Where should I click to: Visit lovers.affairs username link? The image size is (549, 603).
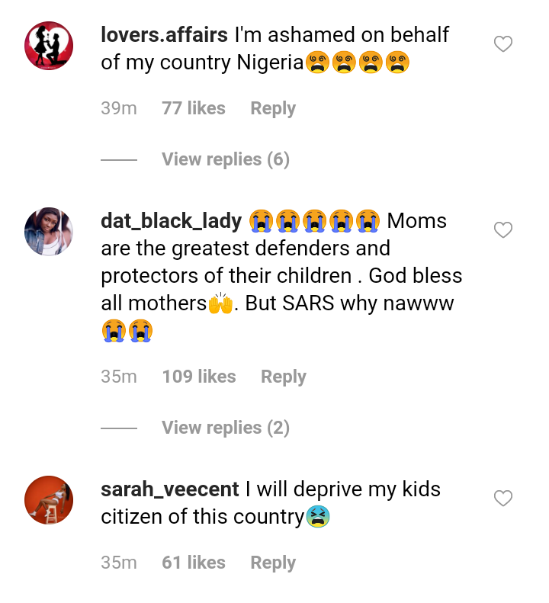click(164, 35)
